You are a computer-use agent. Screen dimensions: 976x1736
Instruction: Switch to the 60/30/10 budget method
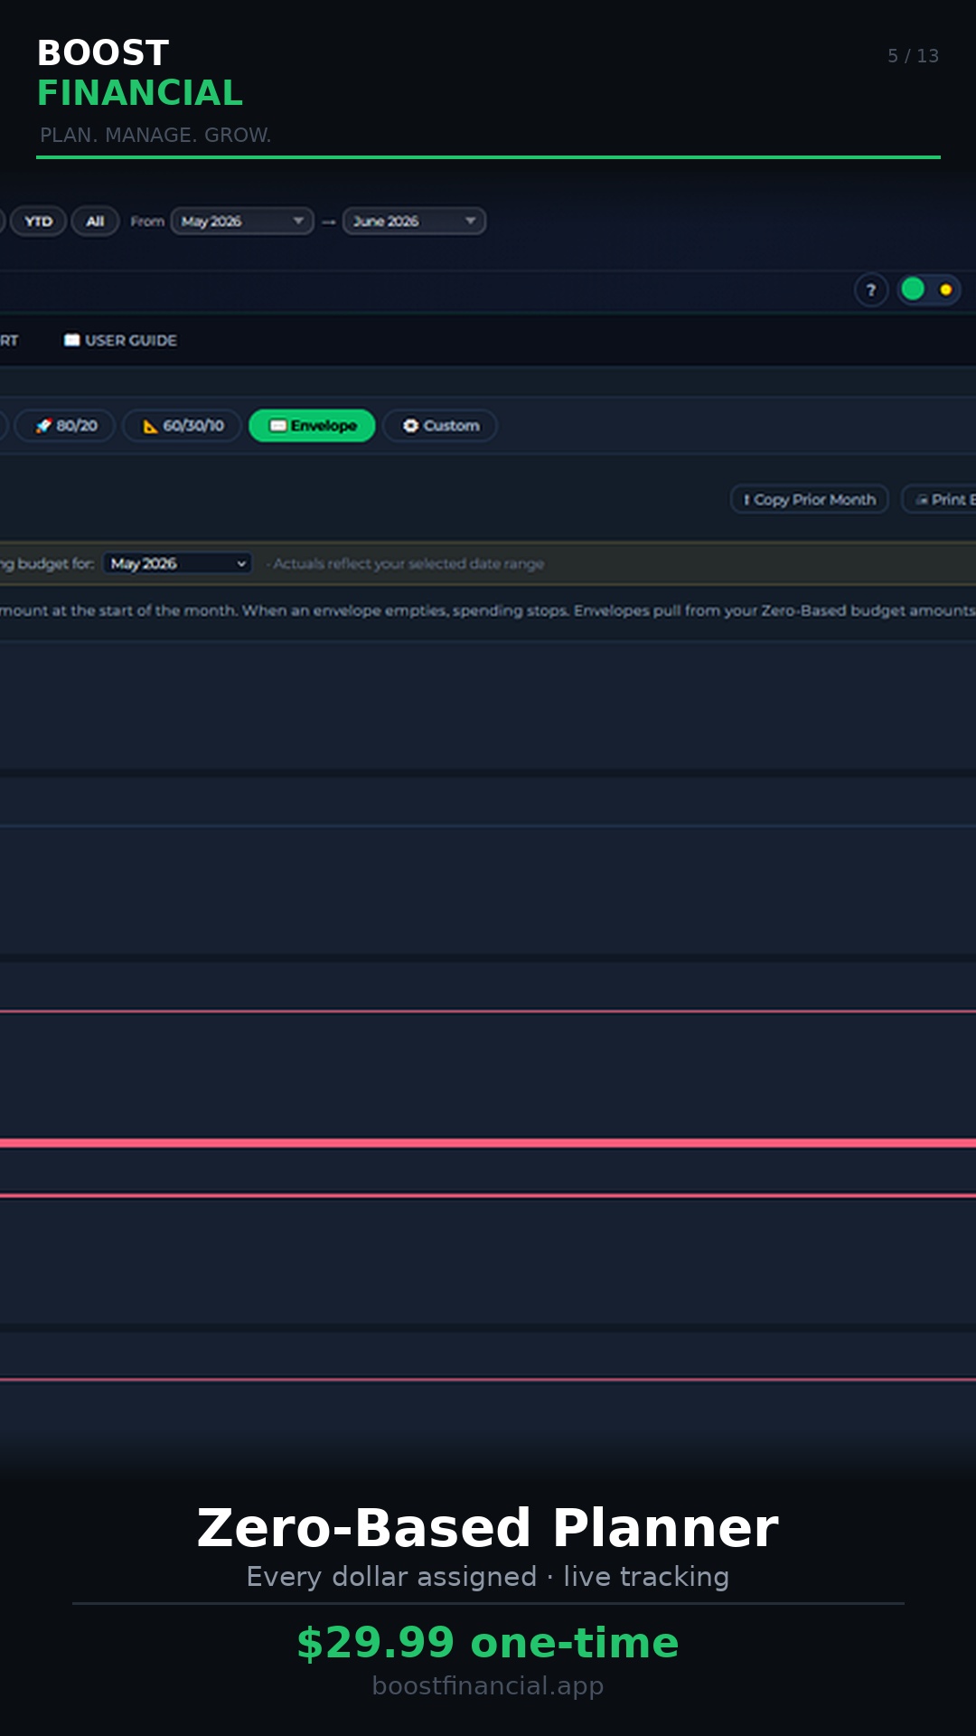pos(182,426)
